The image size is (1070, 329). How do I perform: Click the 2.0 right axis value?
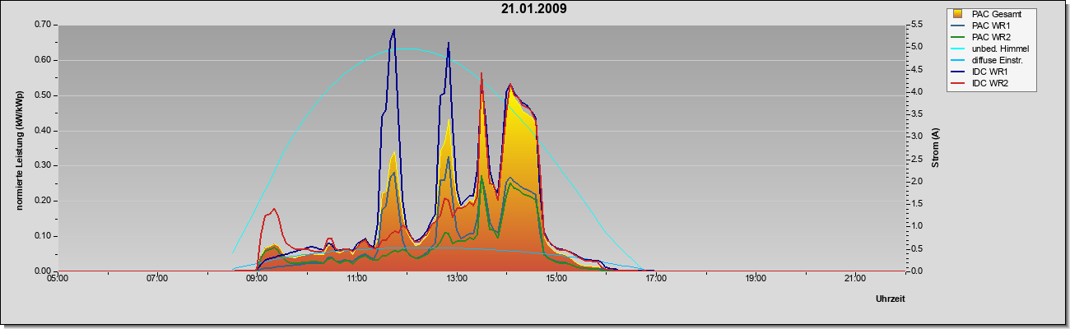click(917, 181)
